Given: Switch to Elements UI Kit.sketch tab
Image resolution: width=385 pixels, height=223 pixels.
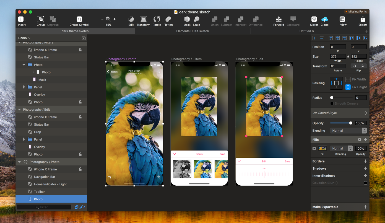Looking at the screenshot, I should tap(192, 31).
